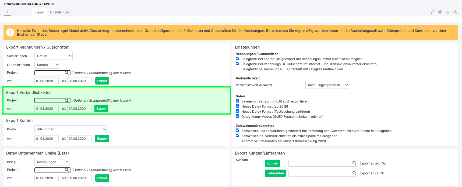Click search icon in Lieferanten number field

pyautogui.click(x=354, y=173)
